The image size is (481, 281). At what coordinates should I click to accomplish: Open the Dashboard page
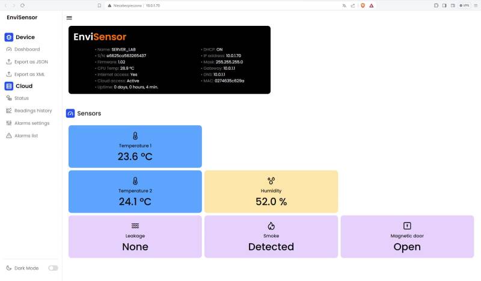27,49
